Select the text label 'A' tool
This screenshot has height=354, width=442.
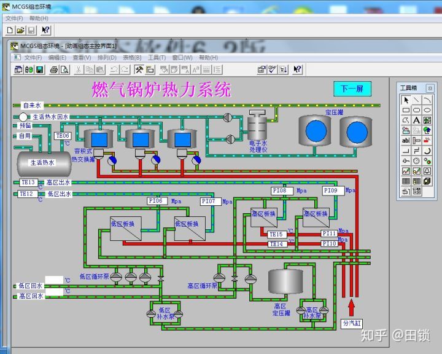pyautogui.click(x=416, y=120)
